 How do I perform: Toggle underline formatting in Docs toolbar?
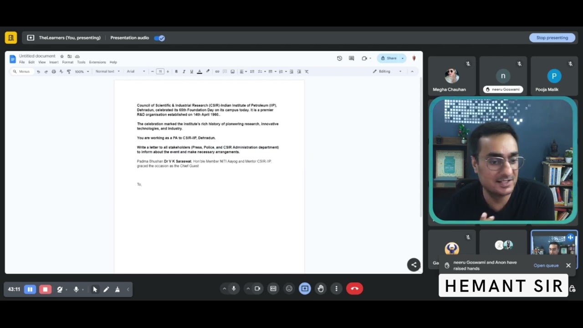[x=192, y=72]
